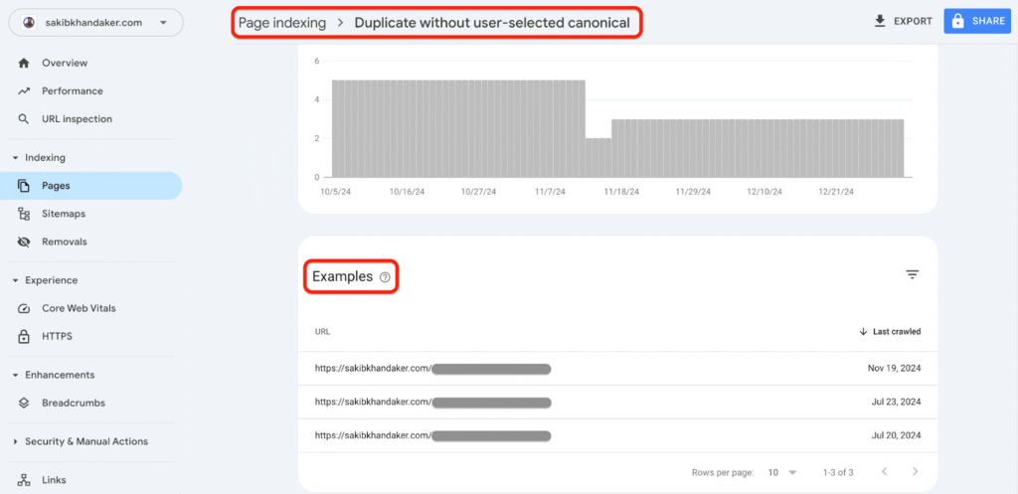Click the Export button
The image size is (1018, 494).
point(903,21)
